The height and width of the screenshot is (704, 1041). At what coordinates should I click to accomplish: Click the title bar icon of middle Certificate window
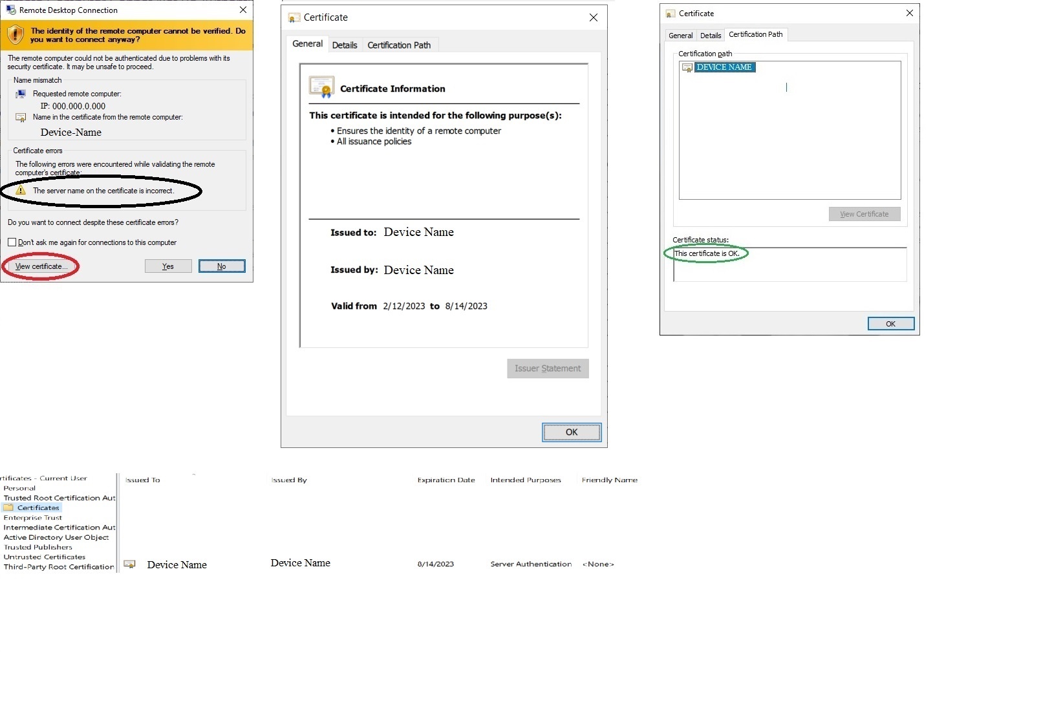(294, 18)
